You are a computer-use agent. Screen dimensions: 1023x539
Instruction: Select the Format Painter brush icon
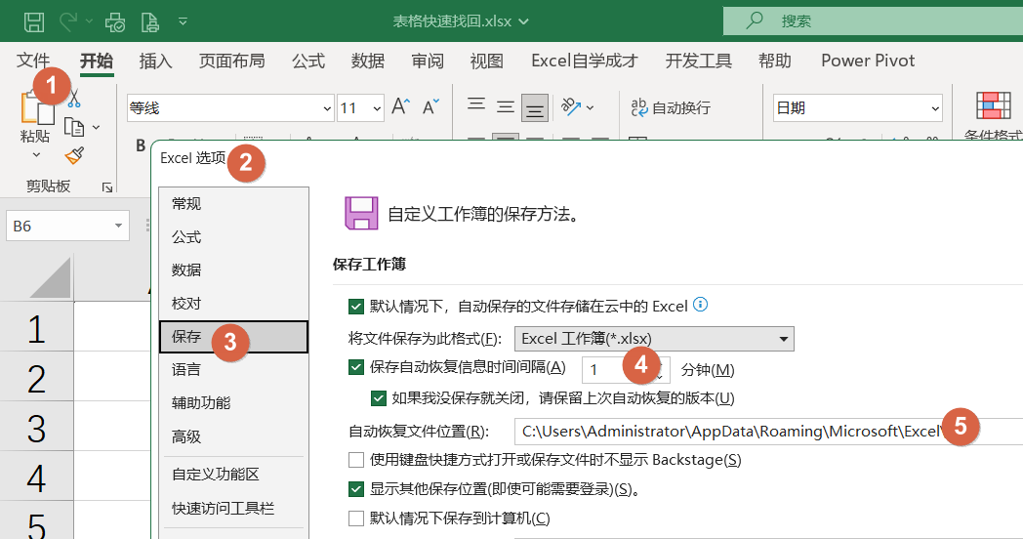coord(74,155)
